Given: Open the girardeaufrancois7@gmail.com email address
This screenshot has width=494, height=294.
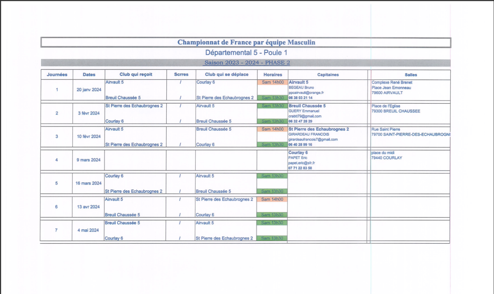Looking at the screenshot, I should coord(313,140).
